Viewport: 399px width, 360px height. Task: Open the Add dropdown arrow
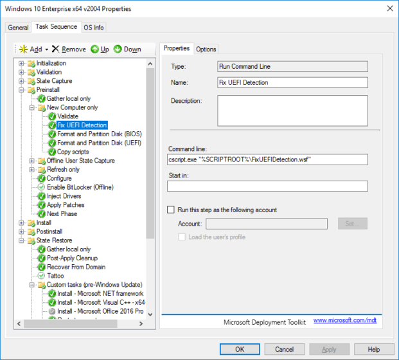(x=46, y=50)
